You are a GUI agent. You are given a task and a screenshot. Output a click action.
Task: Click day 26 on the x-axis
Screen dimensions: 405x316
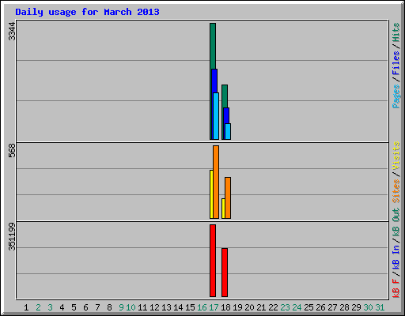tap(320, 307)
